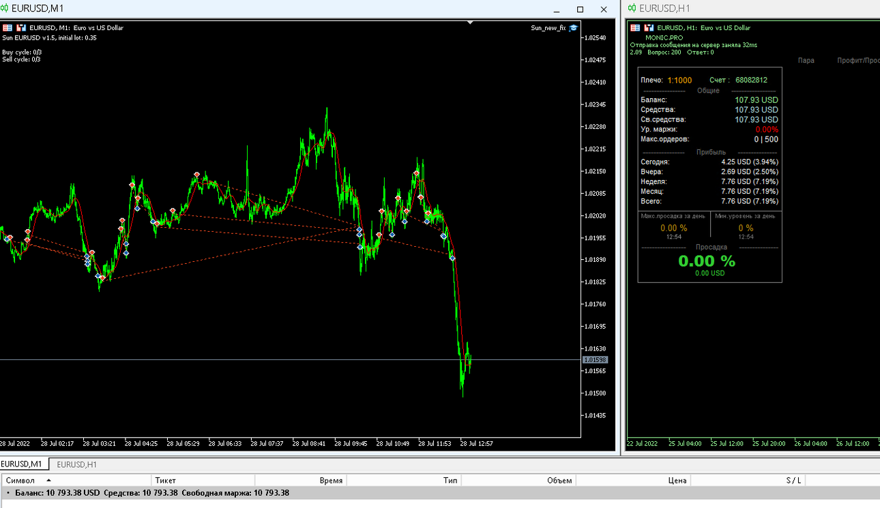Sort trades by the Цена column
880x508 pixels.
pyautogui.click(x=634, y=480)
